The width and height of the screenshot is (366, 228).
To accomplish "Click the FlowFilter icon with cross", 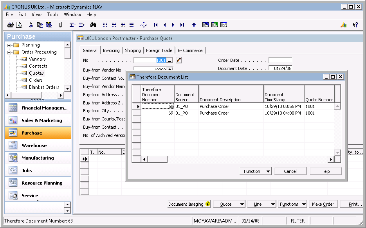I will (123, 25).
